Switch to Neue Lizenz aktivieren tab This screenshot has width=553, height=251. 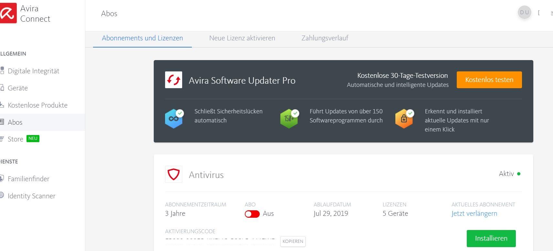[242, 38]
